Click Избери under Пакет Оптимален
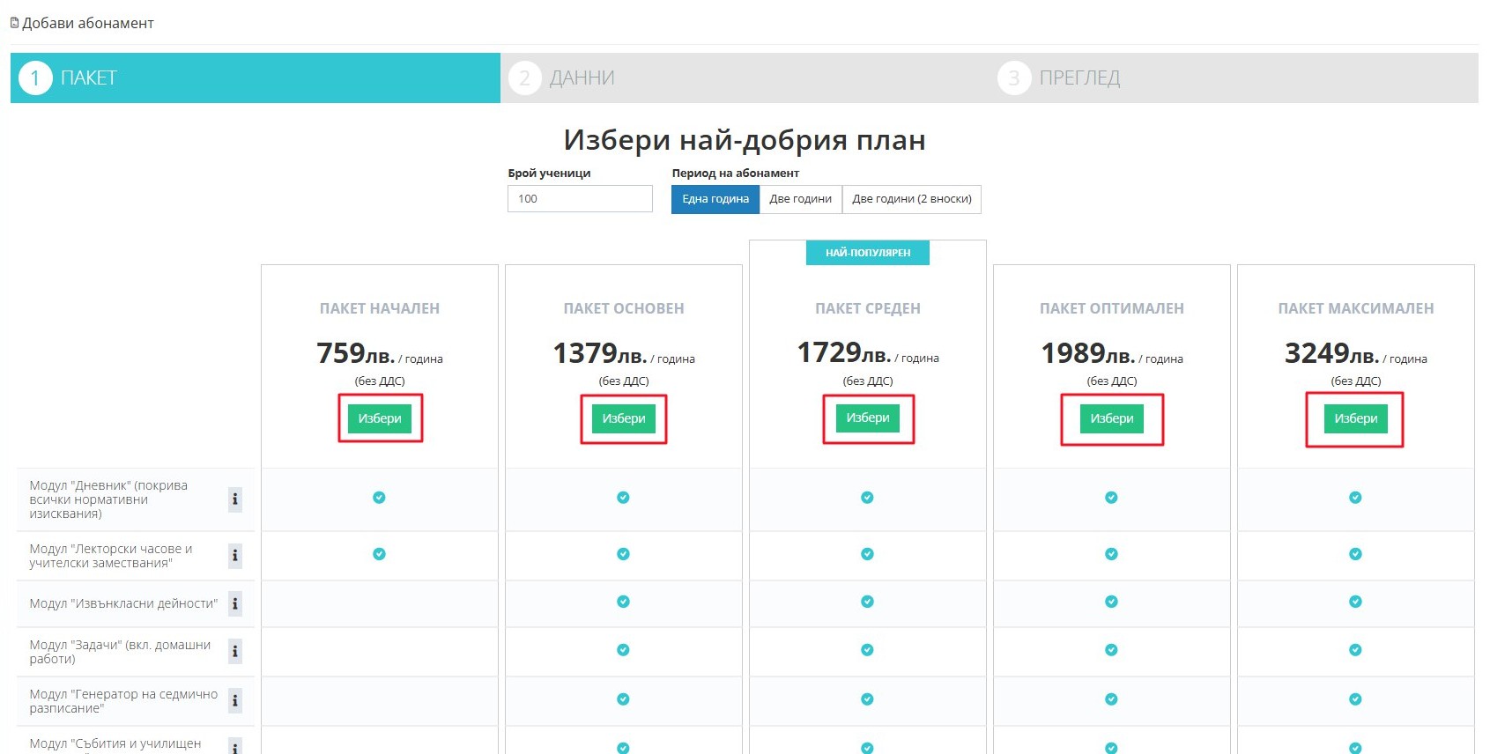The width and height of the screenshot is (1490, 754). pos(1111,418)
